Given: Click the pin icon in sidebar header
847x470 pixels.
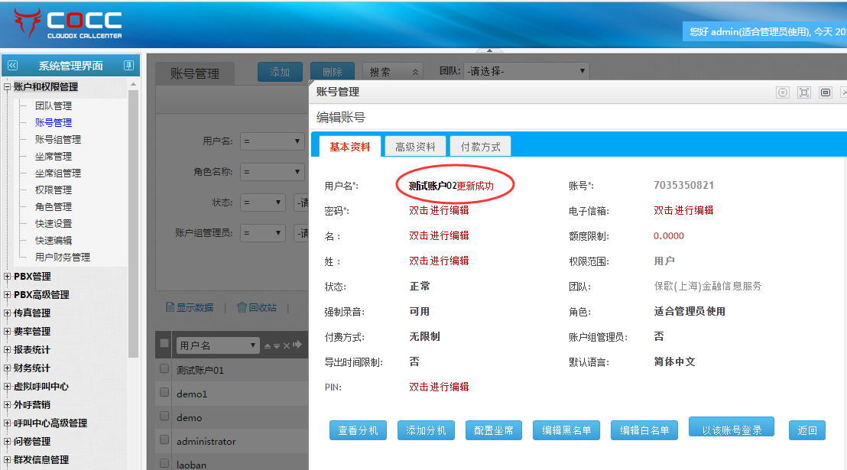Looking at the screenshot, I should coord(128,66).
